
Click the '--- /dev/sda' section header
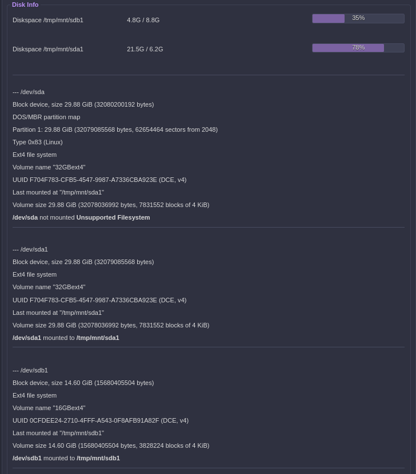click(29, 92)
